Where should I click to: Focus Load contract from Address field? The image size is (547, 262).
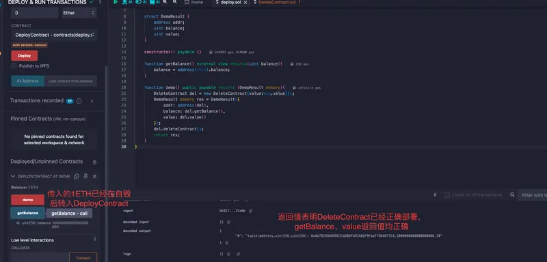tap(70, 81)
